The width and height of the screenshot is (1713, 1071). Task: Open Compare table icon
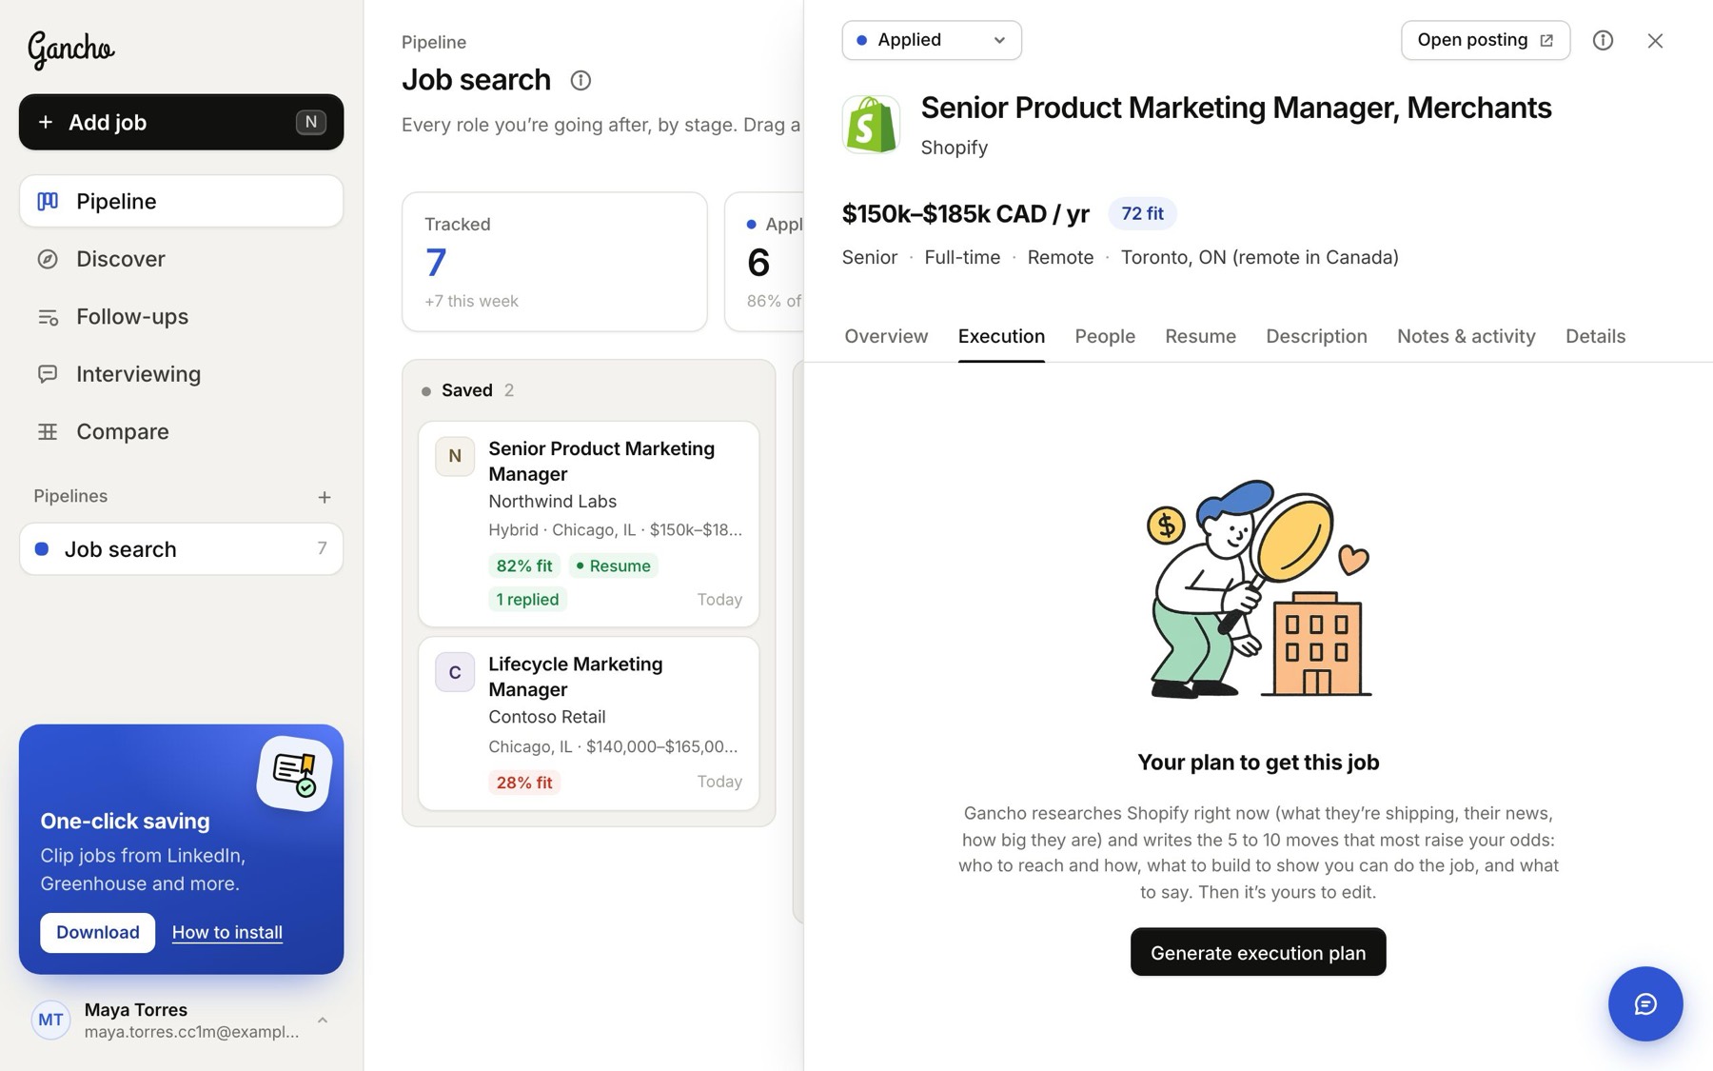48,432
